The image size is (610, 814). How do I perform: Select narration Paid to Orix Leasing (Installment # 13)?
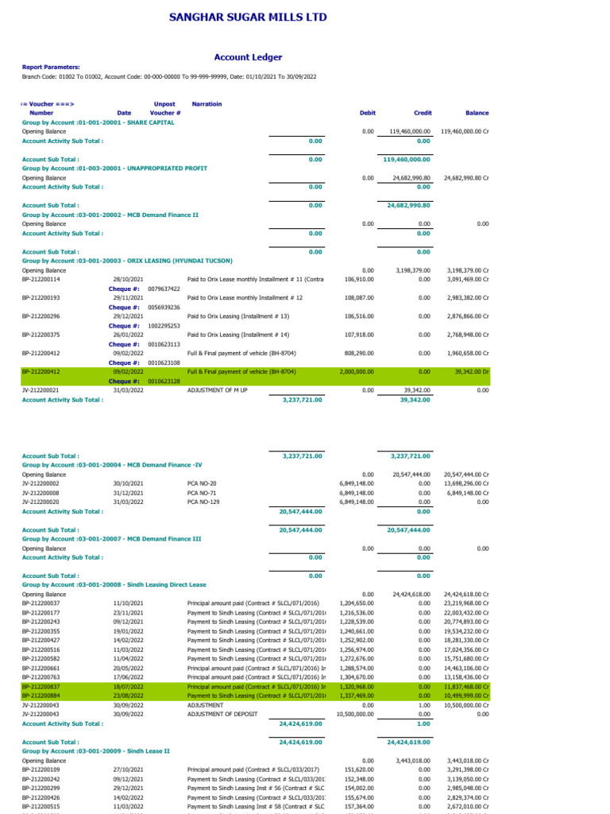click(238, 316)
